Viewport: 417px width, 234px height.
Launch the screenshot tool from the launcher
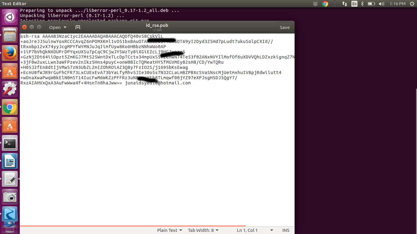tap(10, 197)
